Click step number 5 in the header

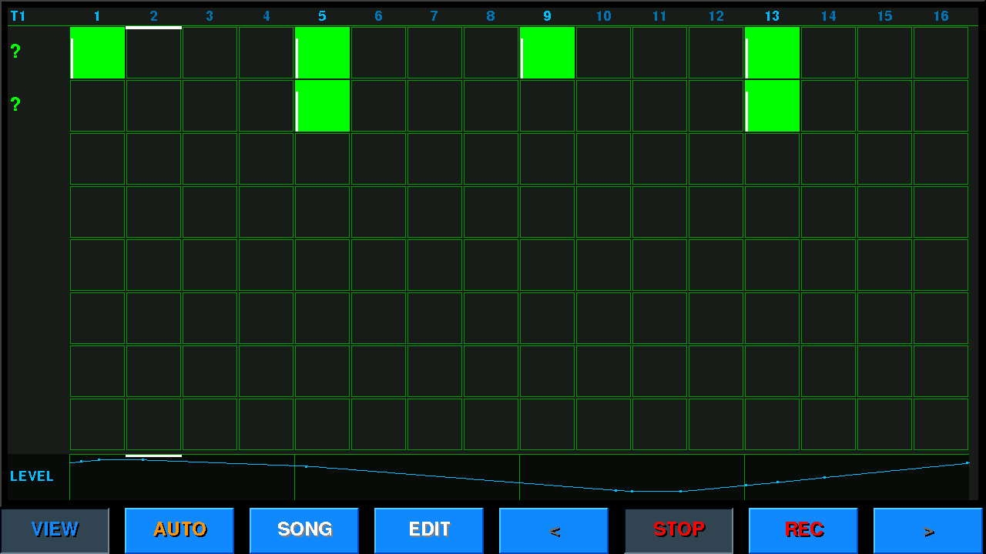pyautogui.click(x=322, y=15)
